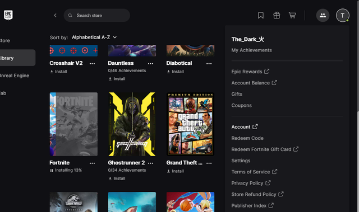Click the Crosshair V2 title
Image resolution: width=359 pixels, height=212 pixels.
click(66, 63)
